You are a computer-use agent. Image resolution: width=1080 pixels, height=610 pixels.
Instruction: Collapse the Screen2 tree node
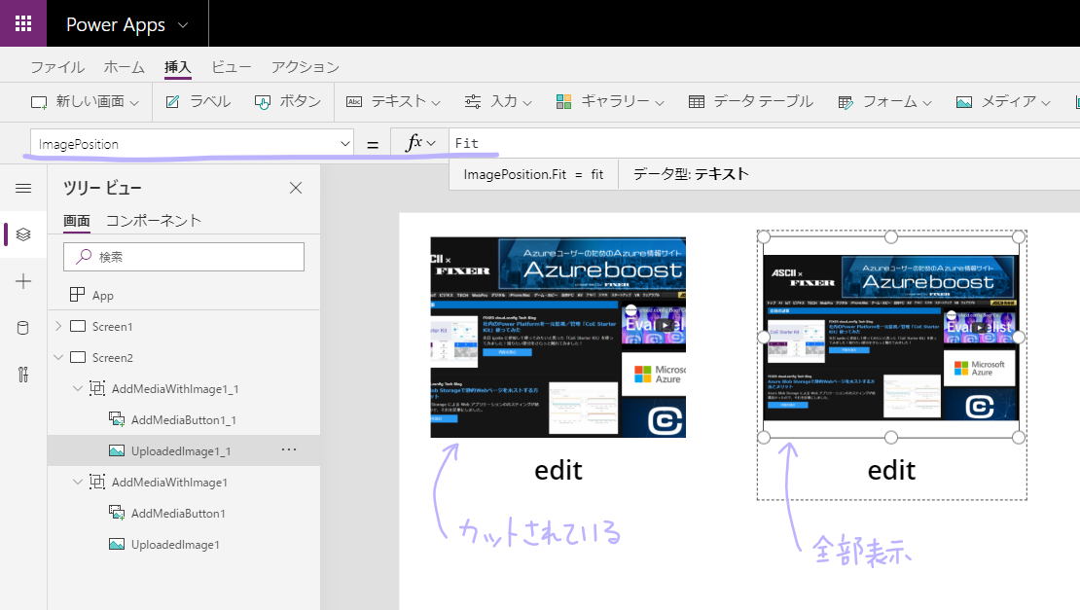(58, 357)
